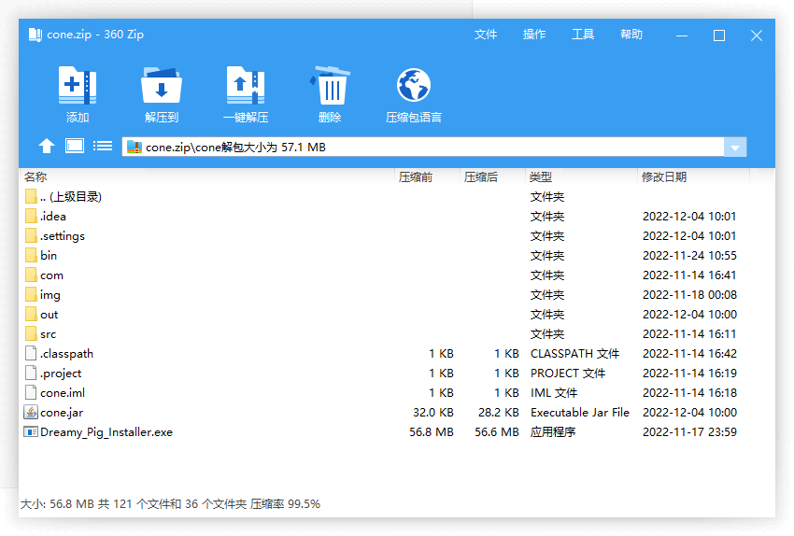Select the .idea folder
Image resolution: width=794 pixels, height=536 pixels.
pyautogui.click(x=52, y=217)
